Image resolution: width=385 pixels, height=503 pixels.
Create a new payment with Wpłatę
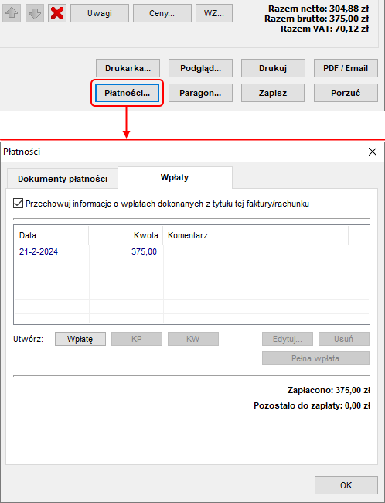coord(80,339)
